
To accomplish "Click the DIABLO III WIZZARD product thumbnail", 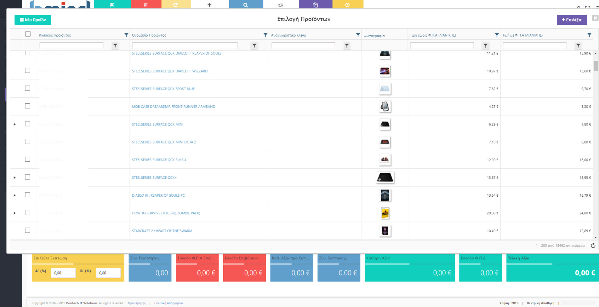I will [385, 71].
